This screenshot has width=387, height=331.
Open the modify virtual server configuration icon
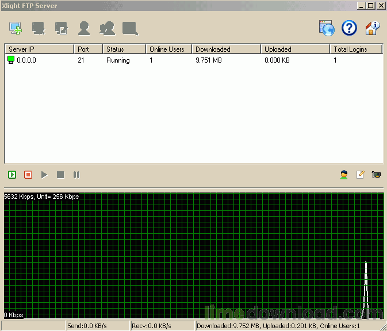pos(61,28)
